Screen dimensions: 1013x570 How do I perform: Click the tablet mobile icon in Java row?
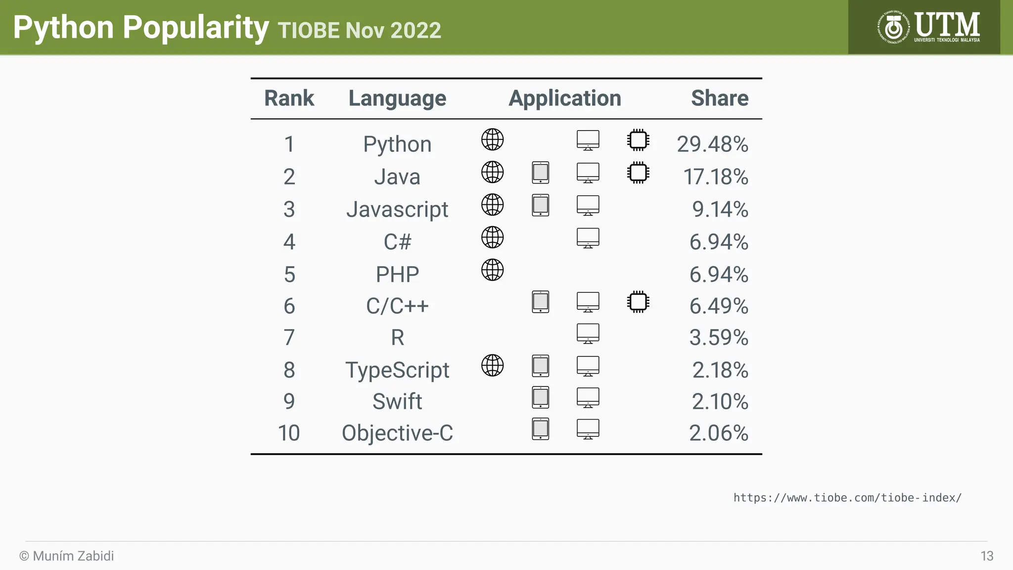[x=541, y=173]
